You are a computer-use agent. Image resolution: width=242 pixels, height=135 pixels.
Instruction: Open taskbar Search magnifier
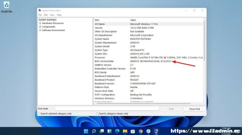point(94,131)
